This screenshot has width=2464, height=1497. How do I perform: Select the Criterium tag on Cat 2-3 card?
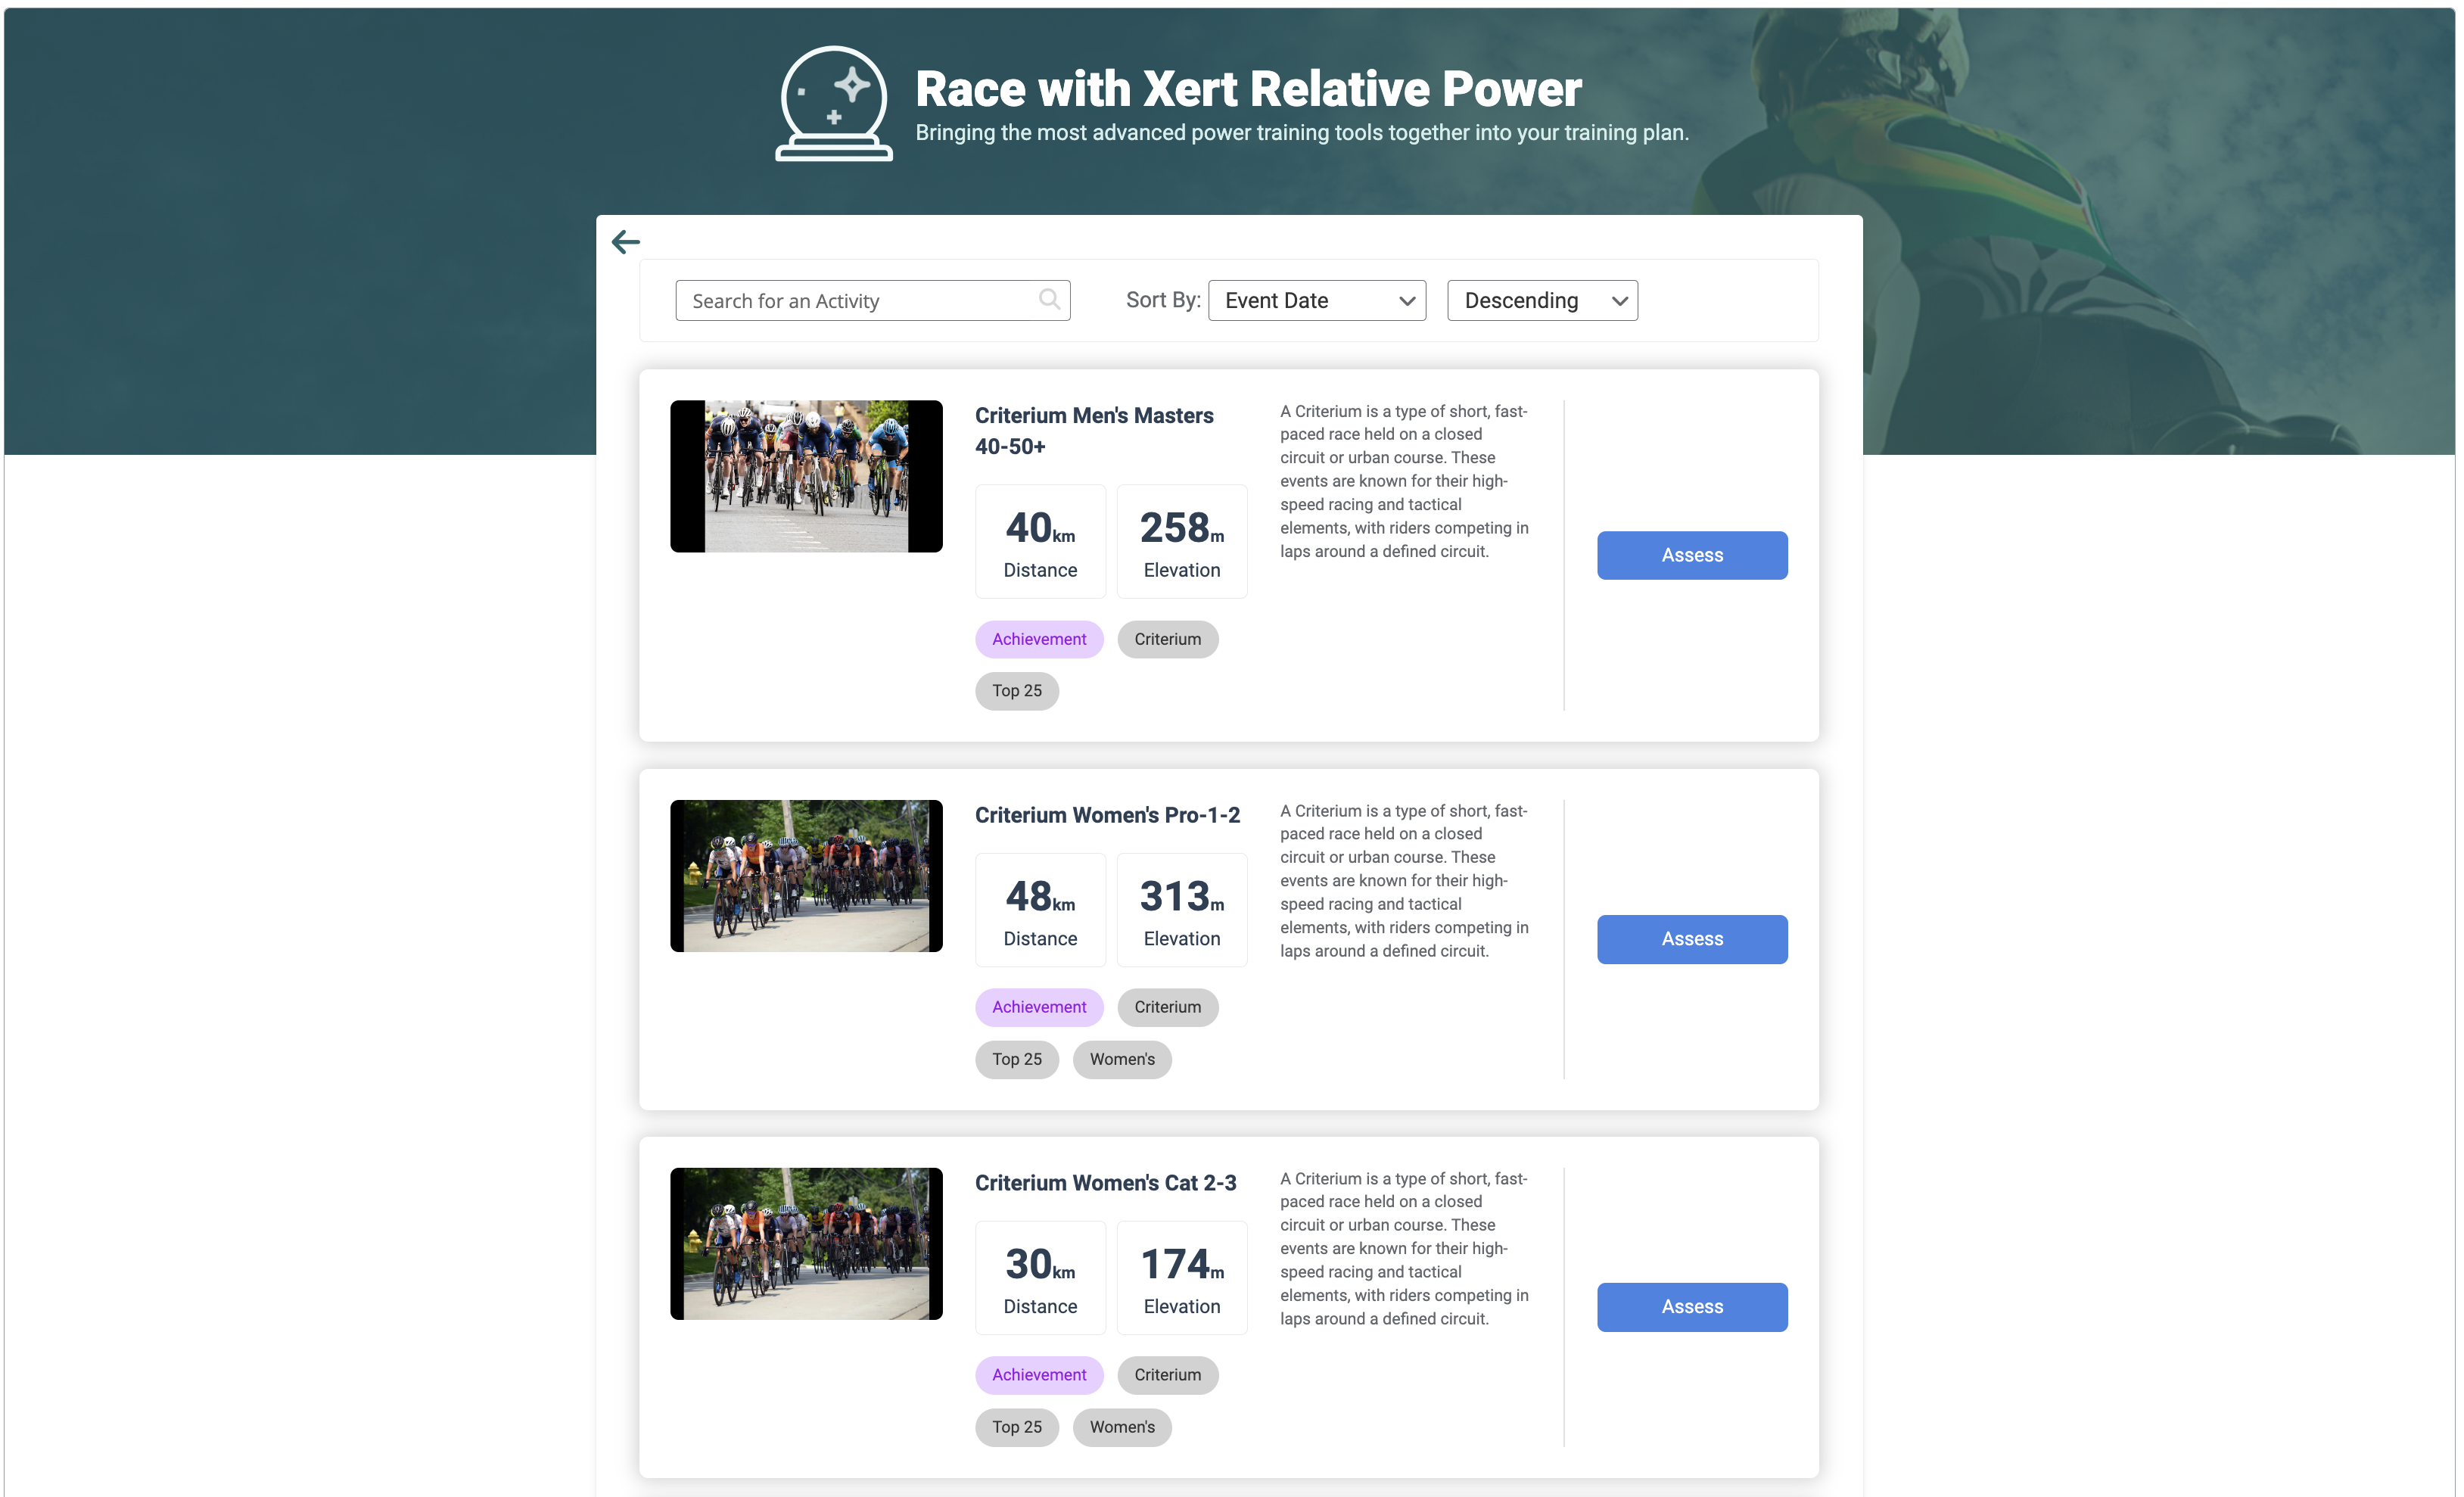1167,1375
